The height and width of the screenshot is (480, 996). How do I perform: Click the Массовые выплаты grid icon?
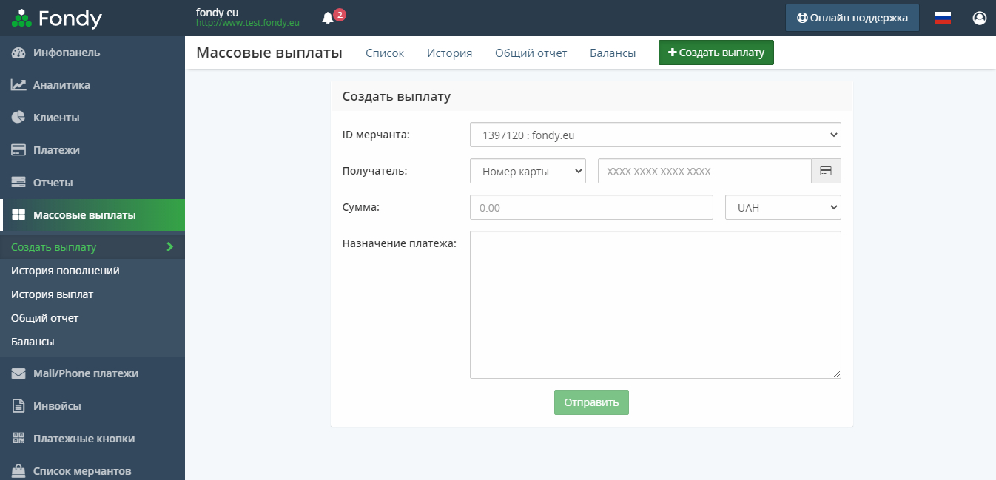(x=18, y=215)
